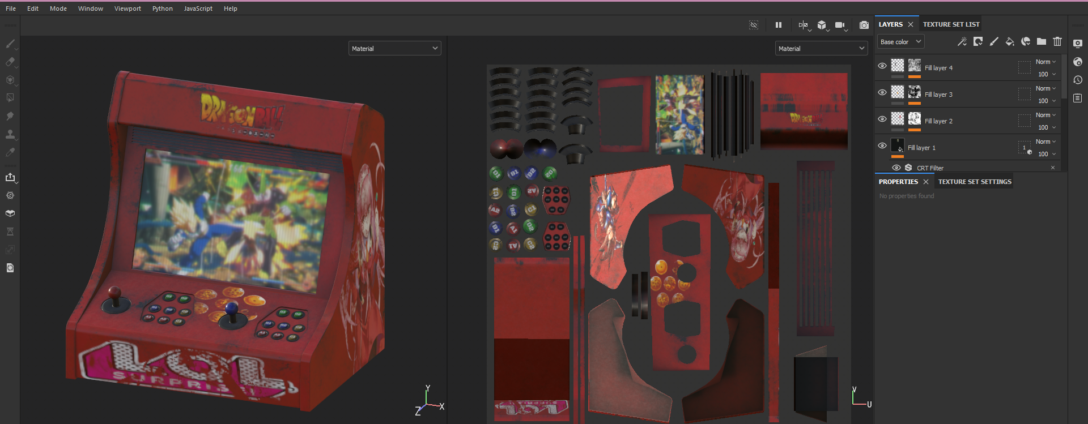Image resolution: width=1088 pixels, height=424 pixels.
Task: Close the Properties panel tab
Action: (x=926, y=182)
